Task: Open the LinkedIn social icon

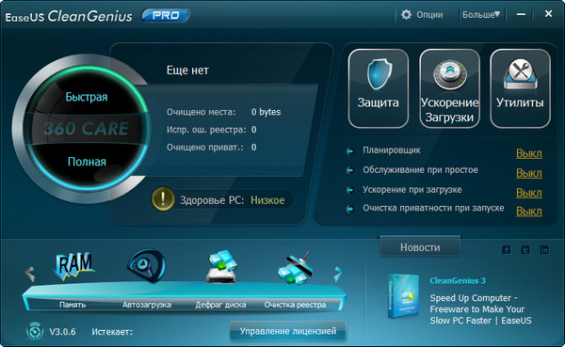Action: [x=544, y=249]
